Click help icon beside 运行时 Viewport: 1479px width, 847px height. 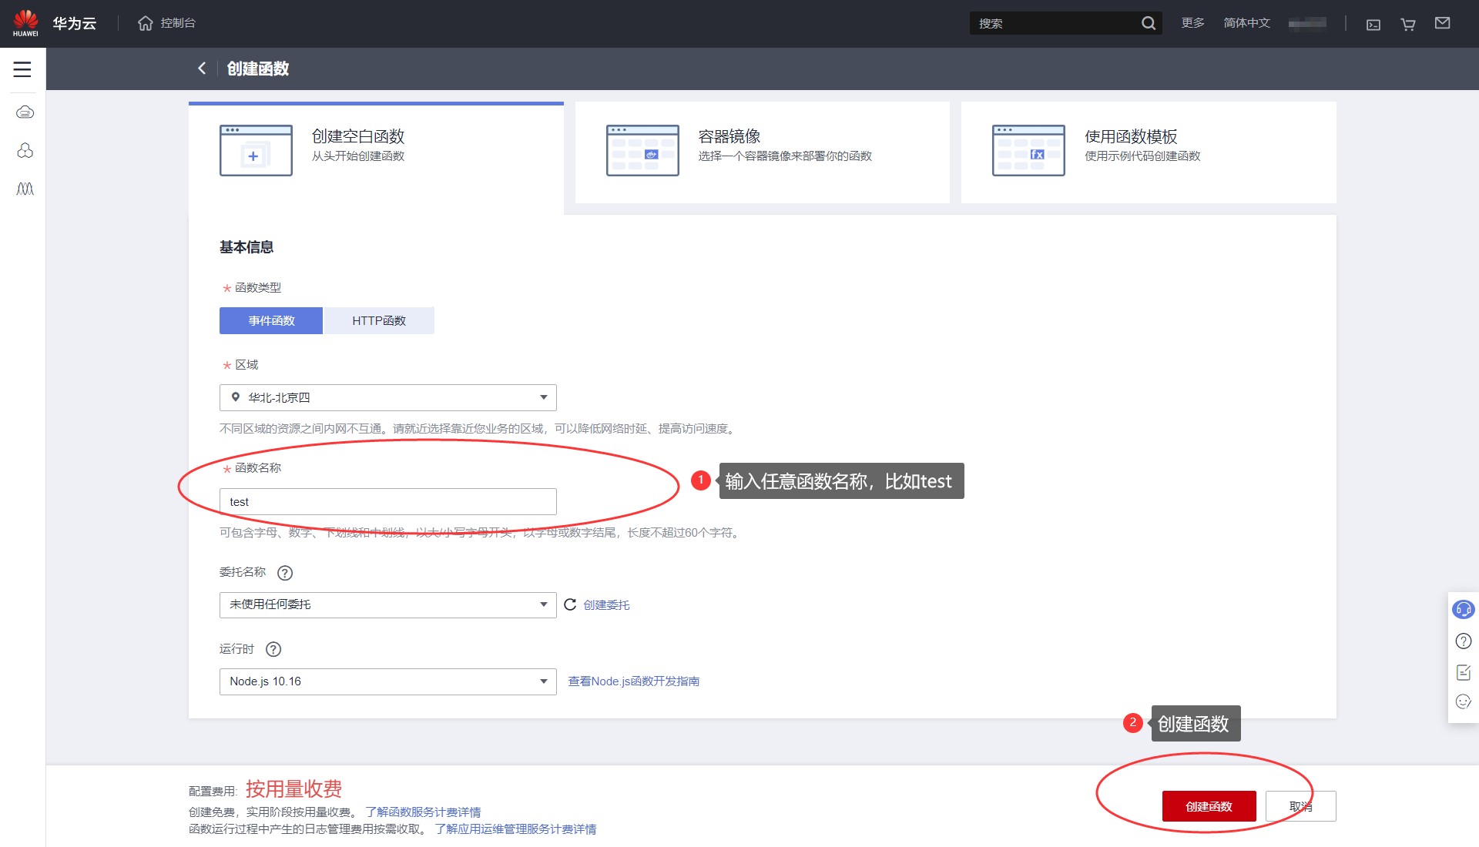click(273, 649)
